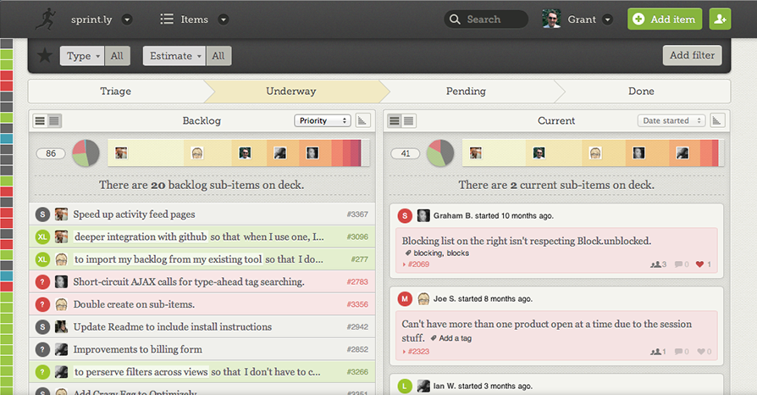
Task: Click the Current pie chart
Action: (x=440, y=153)
